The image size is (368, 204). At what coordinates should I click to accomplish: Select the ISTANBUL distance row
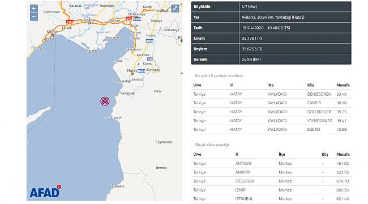click(271, 199)
